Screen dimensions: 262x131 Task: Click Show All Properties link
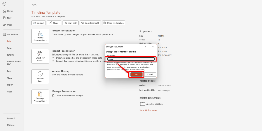coord(148,110)
